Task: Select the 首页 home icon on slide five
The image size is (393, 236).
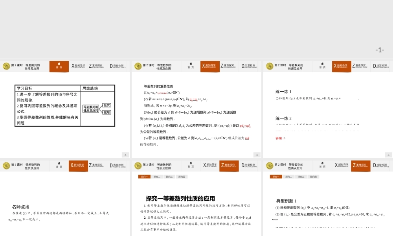Action: (190, 166)
